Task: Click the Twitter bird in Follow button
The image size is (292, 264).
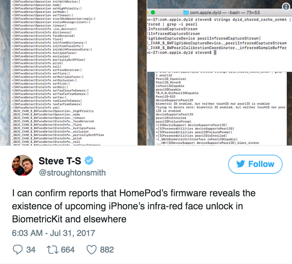Action: pos(240,164)
